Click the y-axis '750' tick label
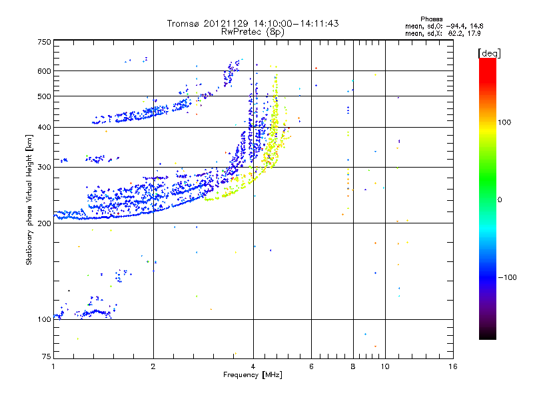Viewport: 533px width, 399px height. point(44,42)
